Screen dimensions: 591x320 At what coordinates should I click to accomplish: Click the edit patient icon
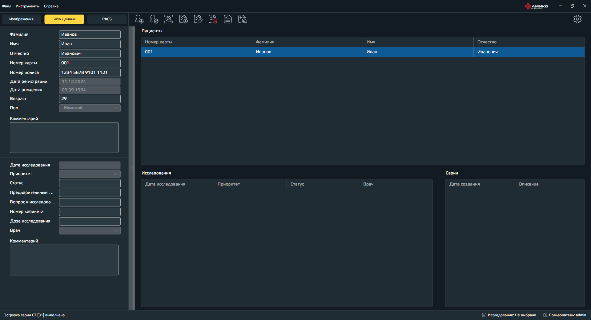154,19
